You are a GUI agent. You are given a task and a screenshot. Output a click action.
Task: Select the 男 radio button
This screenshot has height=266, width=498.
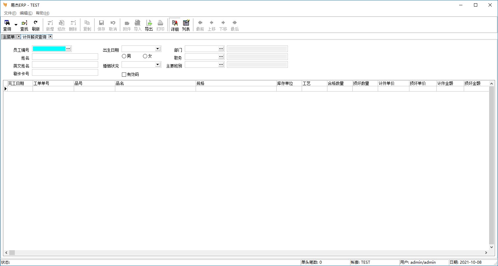tap(124, 56)
